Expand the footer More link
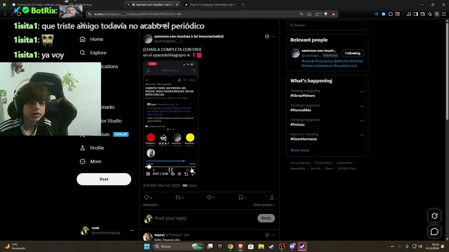This screenshot has width=449, height=252. (x=330, y=168)
